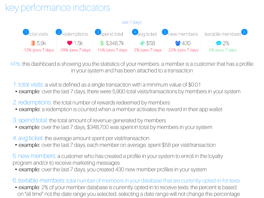Screen dimensions: 264x198
Task: Expand the circle 3 indicator above spend total
Action: (x=98, y=32)
